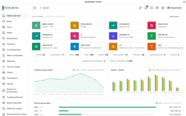Open Pièces comptables in sidebar
The height and width of the screenshot is (116, 186).
coord(14,55)
